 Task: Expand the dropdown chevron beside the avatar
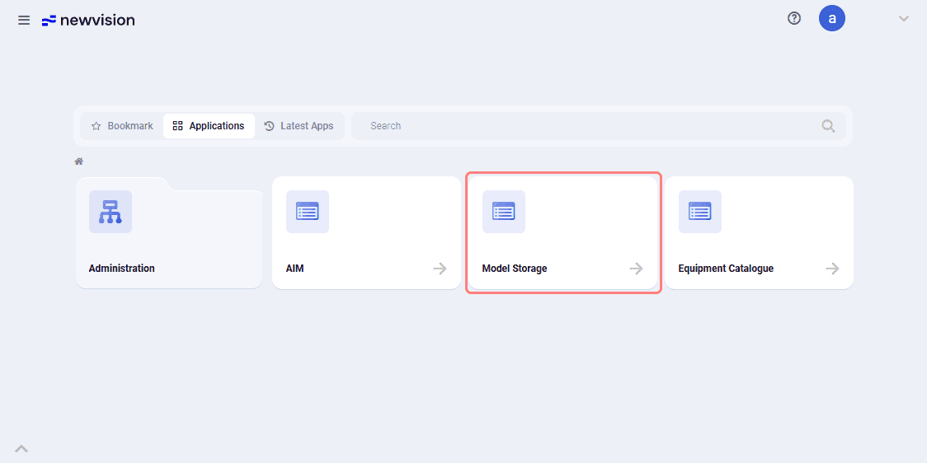coord(903,19)
